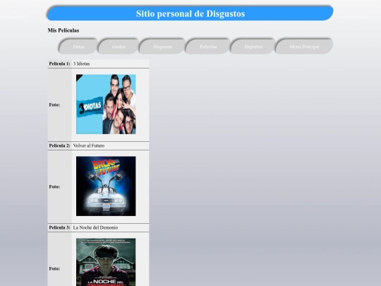
Task: Click the 3 Idiotas movie poster
Action: tap(106, 104)
